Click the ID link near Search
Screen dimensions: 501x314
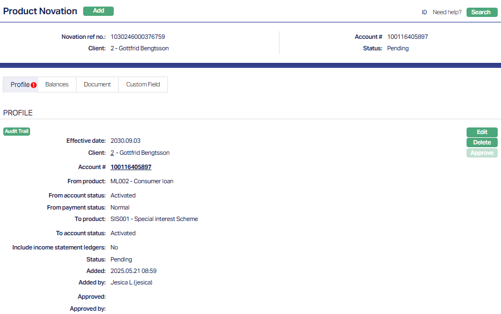(x=424, y=12)
